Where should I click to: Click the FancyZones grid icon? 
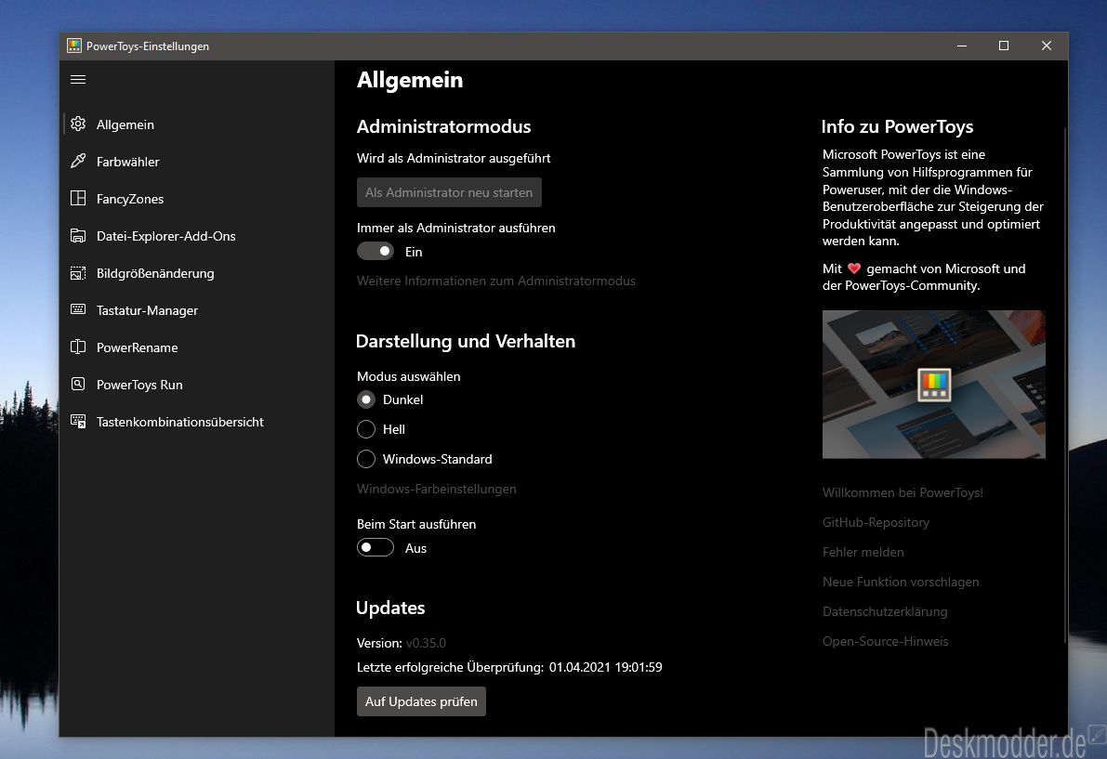78,198
